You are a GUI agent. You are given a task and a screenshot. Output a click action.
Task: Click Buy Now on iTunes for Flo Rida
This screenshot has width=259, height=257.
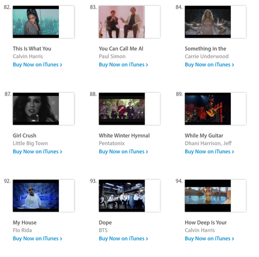tap(37, 239)
